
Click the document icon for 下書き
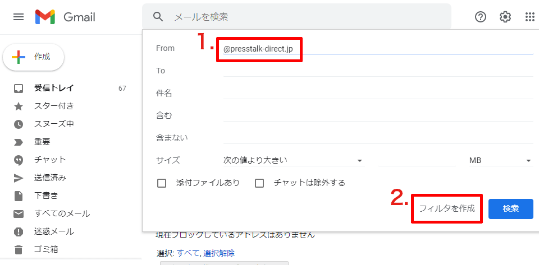(x=18, y=196)
